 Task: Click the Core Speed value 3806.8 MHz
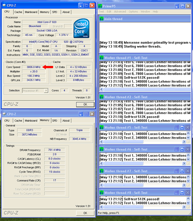click(33, 67)
